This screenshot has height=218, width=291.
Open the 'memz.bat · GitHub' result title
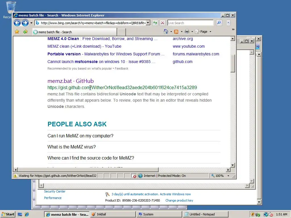click(x=70, y=81)
